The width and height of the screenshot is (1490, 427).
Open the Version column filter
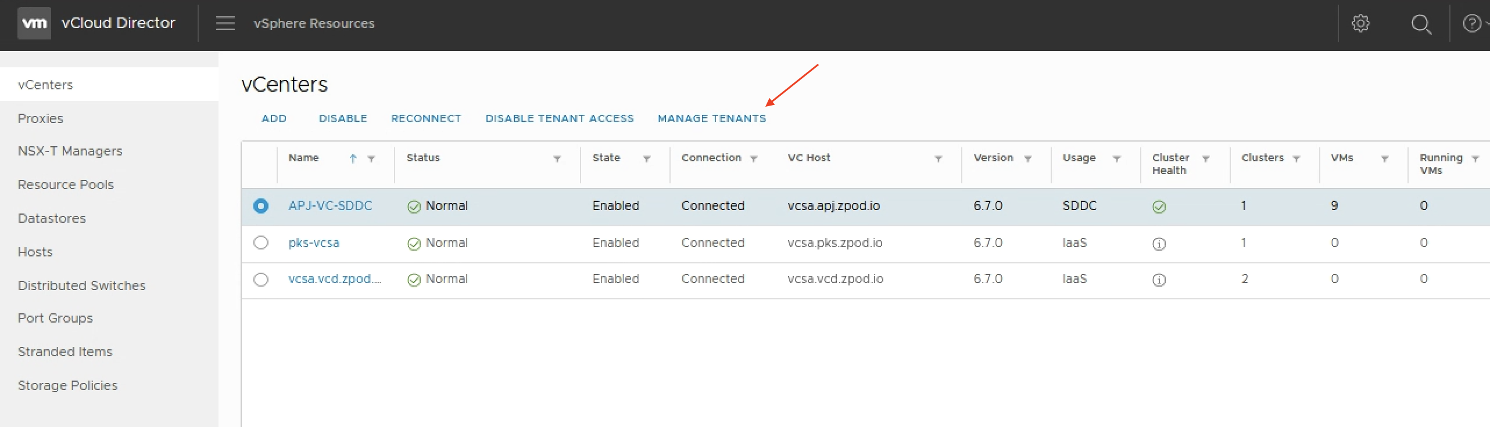coord(1027,158)
